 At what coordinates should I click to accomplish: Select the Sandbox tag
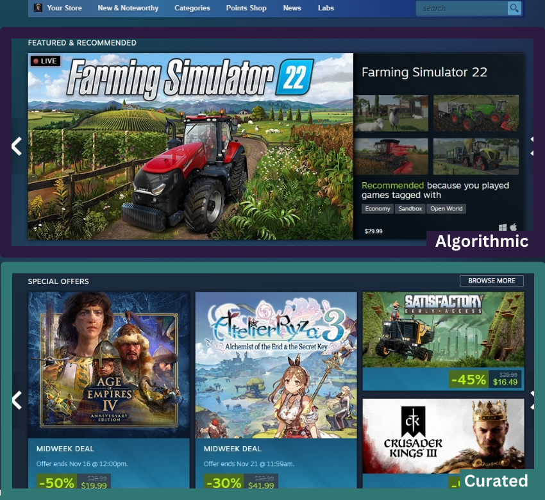click(410, 208)
